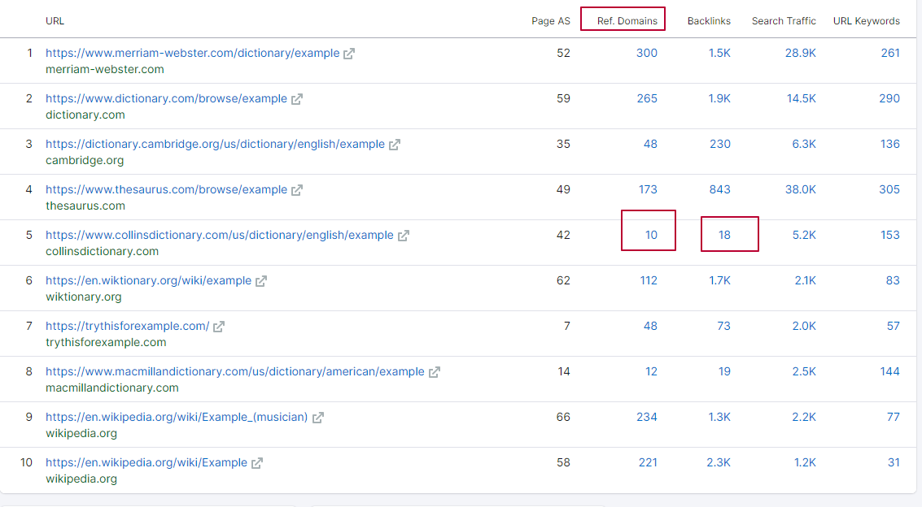This screenshot has height=507, width=922.
Task: Click the URL column header
Action: point(55,20)
